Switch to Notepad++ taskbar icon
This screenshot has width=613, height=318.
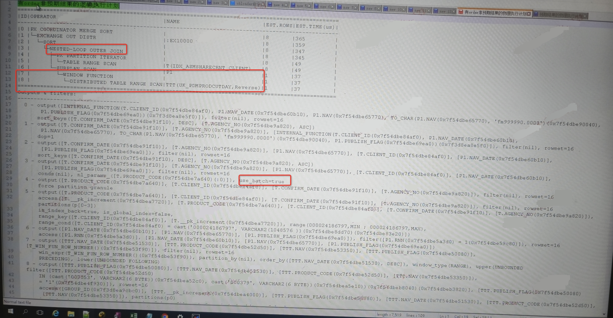pyautogui.click(x=86, y=314)
